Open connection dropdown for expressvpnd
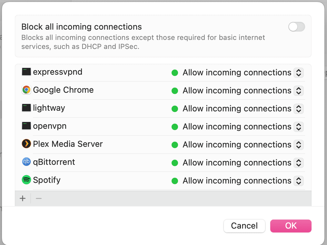 298,73
